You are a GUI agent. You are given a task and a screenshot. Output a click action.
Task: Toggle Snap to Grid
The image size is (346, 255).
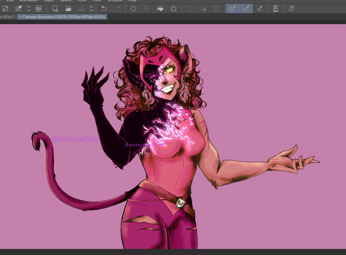(259, 9)
